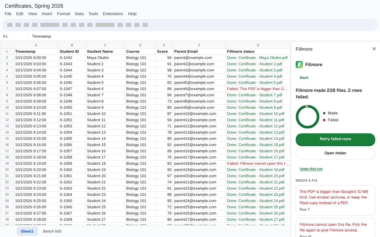Select the timestamp 10/1/2026 9:16:00 cell
Screen dimensions: 380x237
pos(36,145)
